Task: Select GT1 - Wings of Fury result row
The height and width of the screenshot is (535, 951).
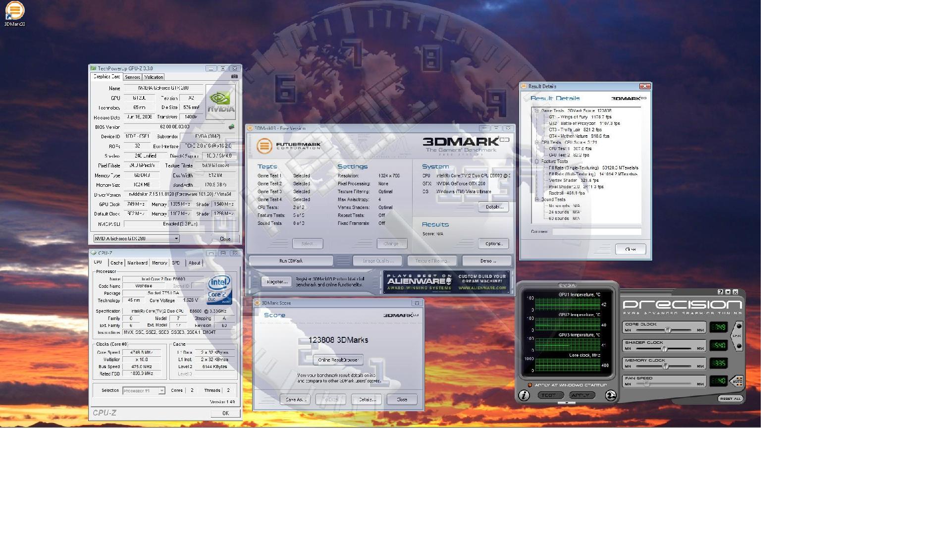Action: point(580,117)
